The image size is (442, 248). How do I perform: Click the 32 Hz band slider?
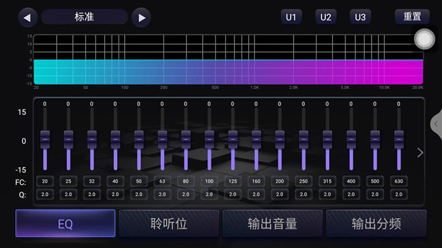92,139
